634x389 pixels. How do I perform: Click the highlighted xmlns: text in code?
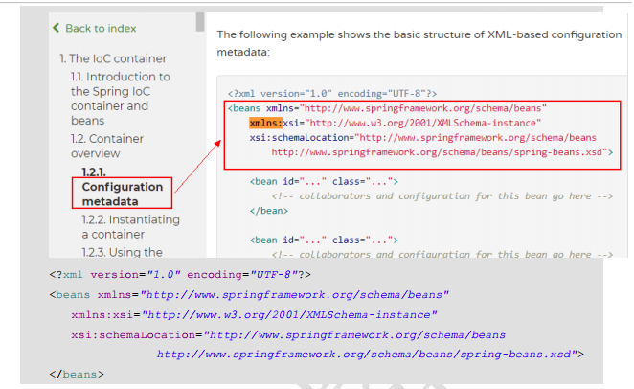[265, 123]
